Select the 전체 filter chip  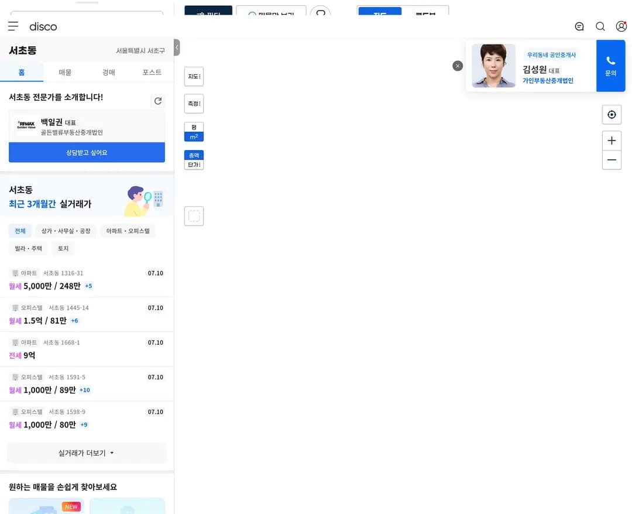[x=20, y=231]
